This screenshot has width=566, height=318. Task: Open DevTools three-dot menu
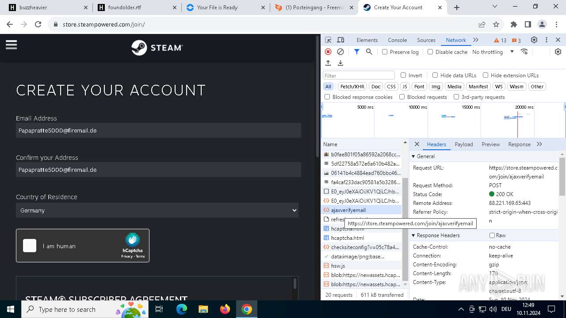click(x=547, y=40)
